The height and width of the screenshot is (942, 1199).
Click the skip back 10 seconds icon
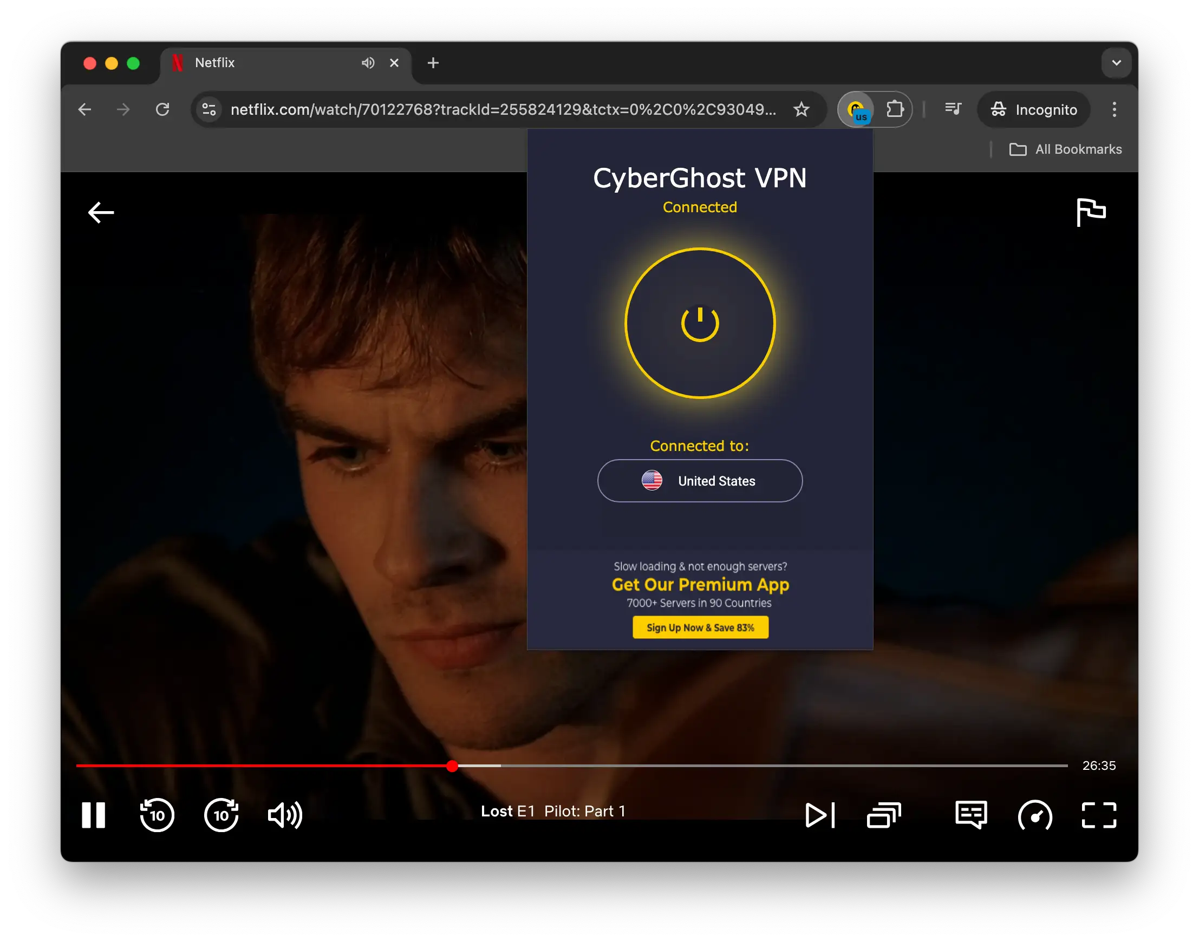156,815
